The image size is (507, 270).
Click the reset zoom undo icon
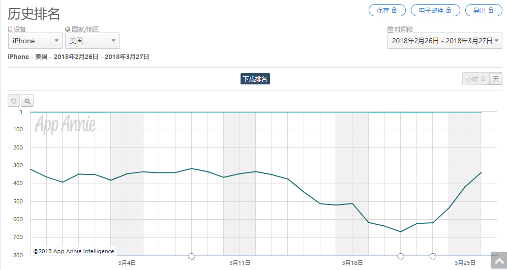click(14, 101)
